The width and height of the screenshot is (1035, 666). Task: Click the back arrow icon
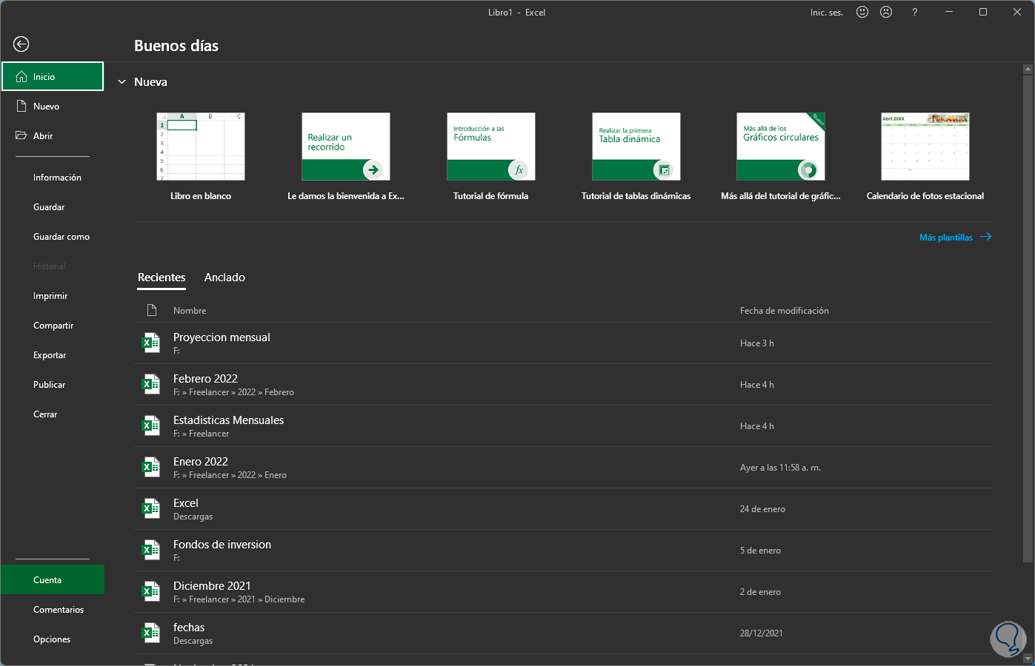[21, 44]
